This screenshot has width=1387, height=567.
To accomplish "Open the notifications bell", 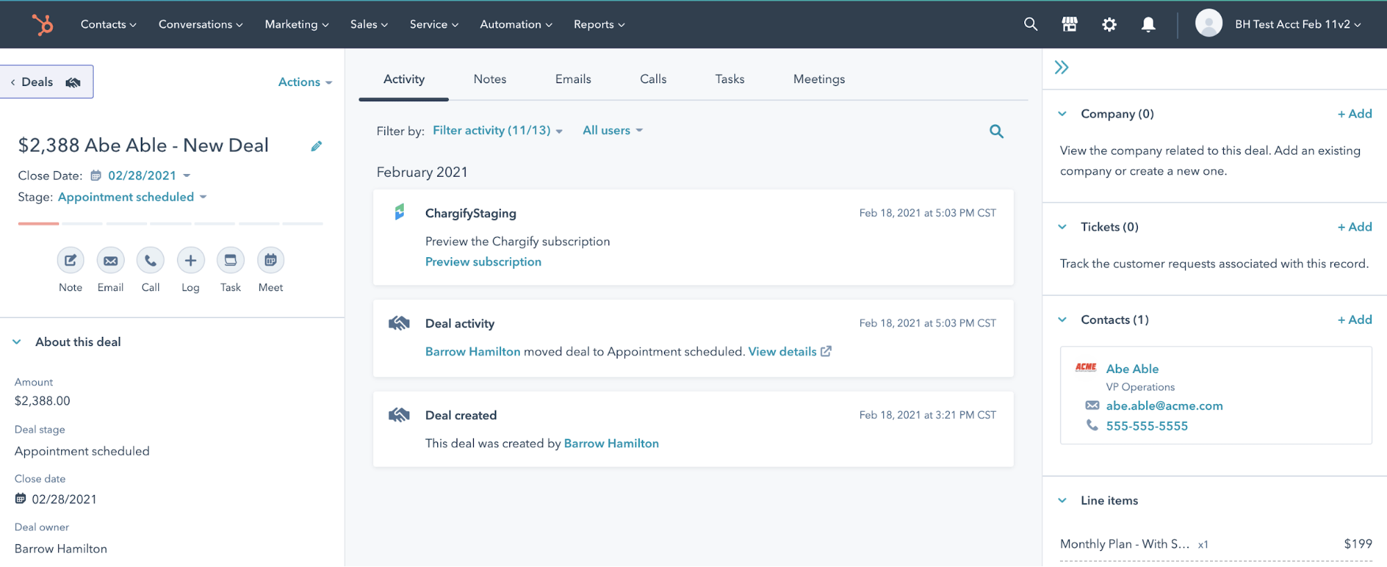I will (x=1148, y=24).
